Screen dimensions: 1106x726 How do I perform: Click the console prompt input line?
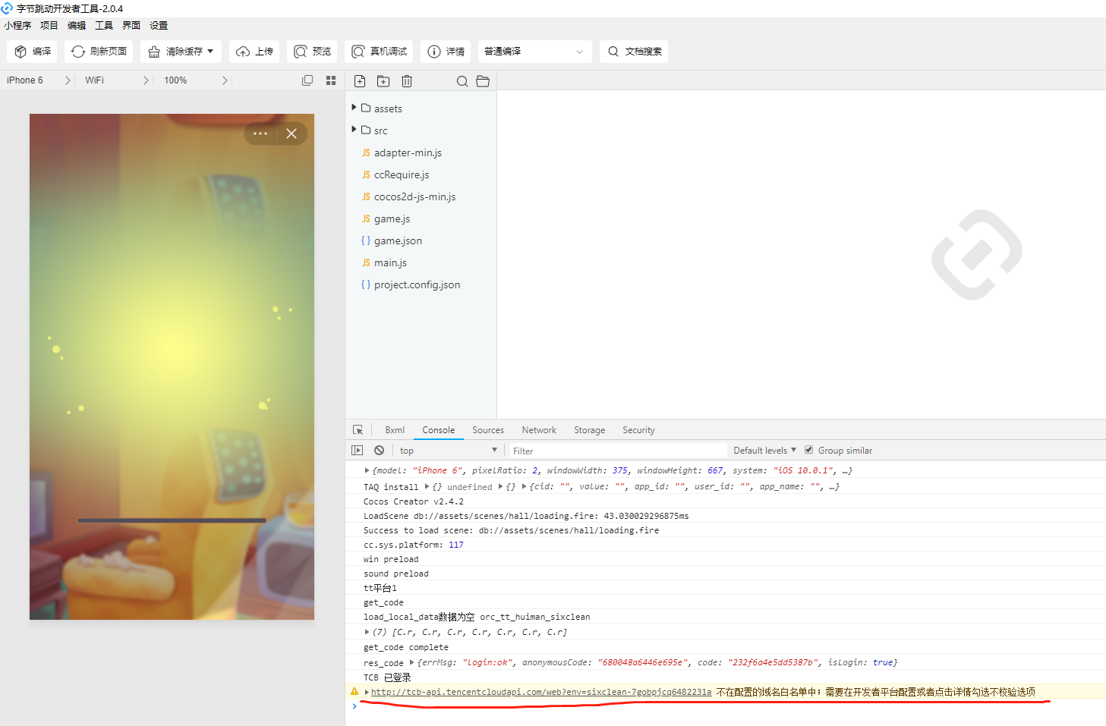tap(730, 706)
